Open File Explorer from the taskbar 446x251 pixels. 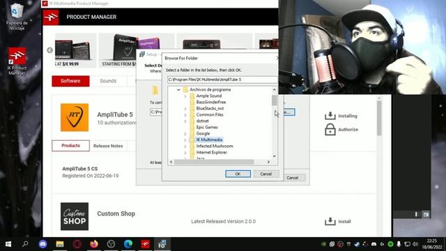pyautogui.click(x=60, y=244)
